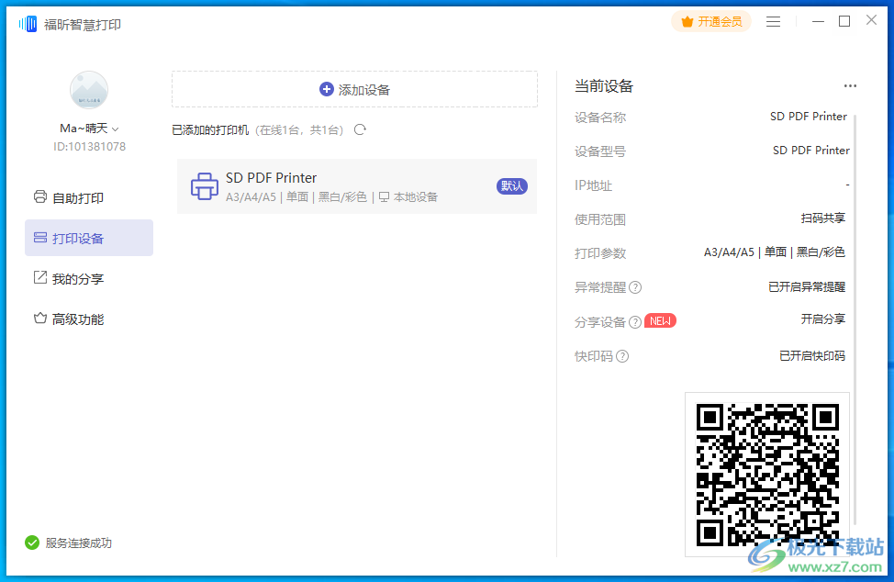Open the 自助打印 sidebar section
This screenshot has height=582, width=894.
(x=89, y=197)
